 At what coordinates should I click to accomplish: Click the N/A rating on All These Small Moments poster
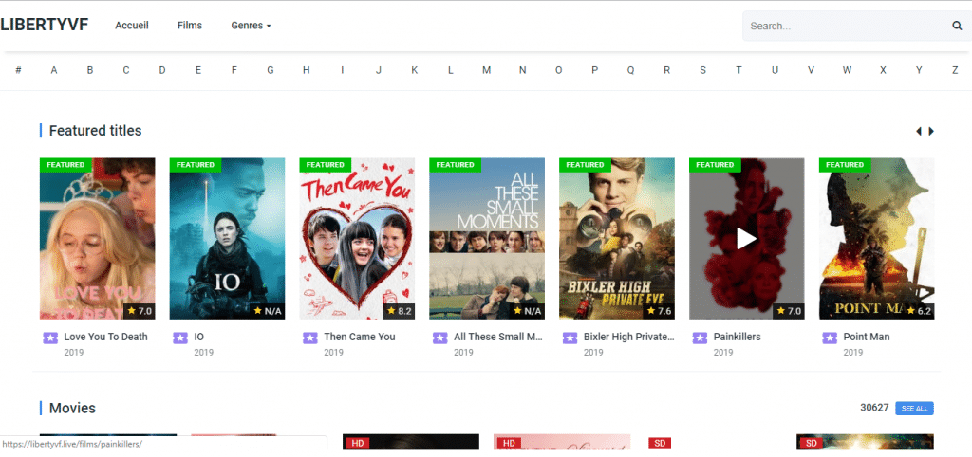[528, 311]
